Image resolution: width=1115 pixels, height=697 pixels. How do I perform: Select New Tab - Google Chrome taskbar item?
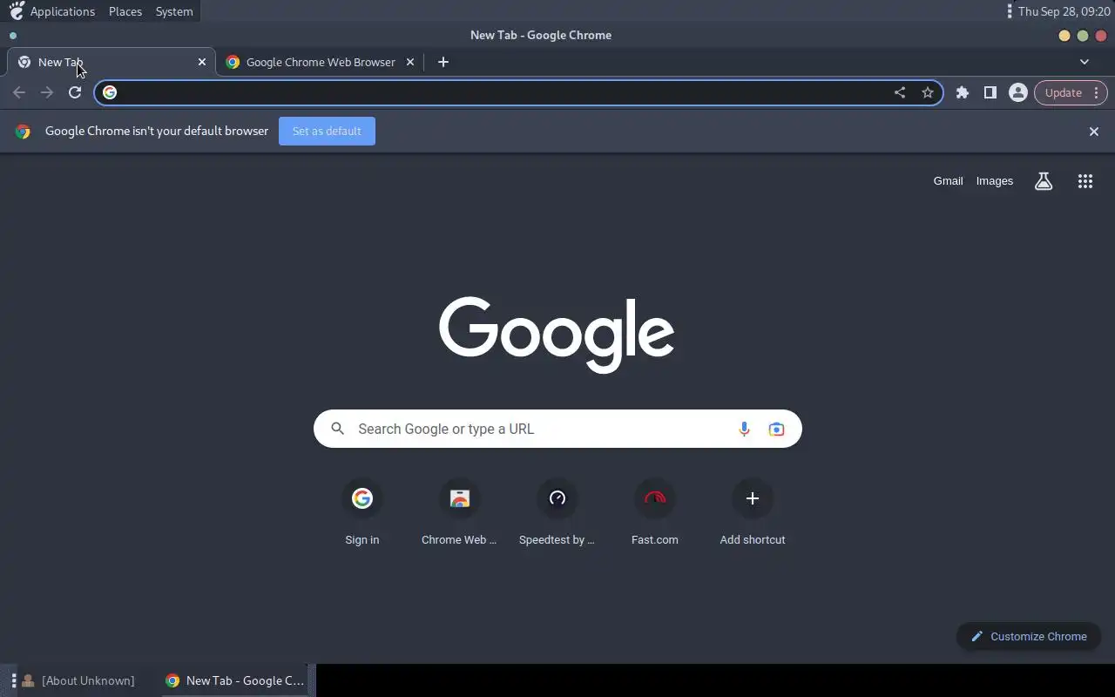(x=235, y=680)
